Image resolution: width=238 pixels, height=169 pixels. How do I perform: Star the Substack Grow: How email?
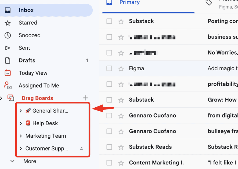coord(121,100)
